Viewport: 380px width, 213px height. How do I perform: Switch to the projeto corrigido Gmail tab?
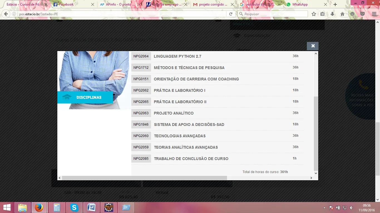pyautogui.click(x=213, y=4)
